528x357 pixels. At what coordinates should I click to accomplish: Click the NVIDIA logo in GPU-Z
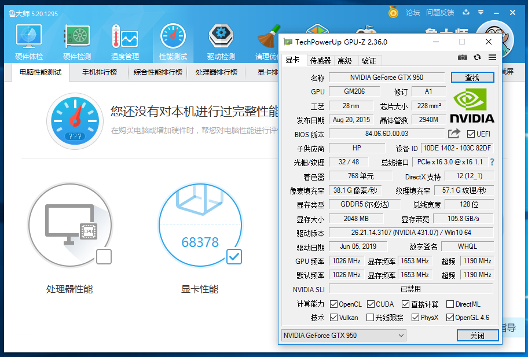(x=472, y=105)
